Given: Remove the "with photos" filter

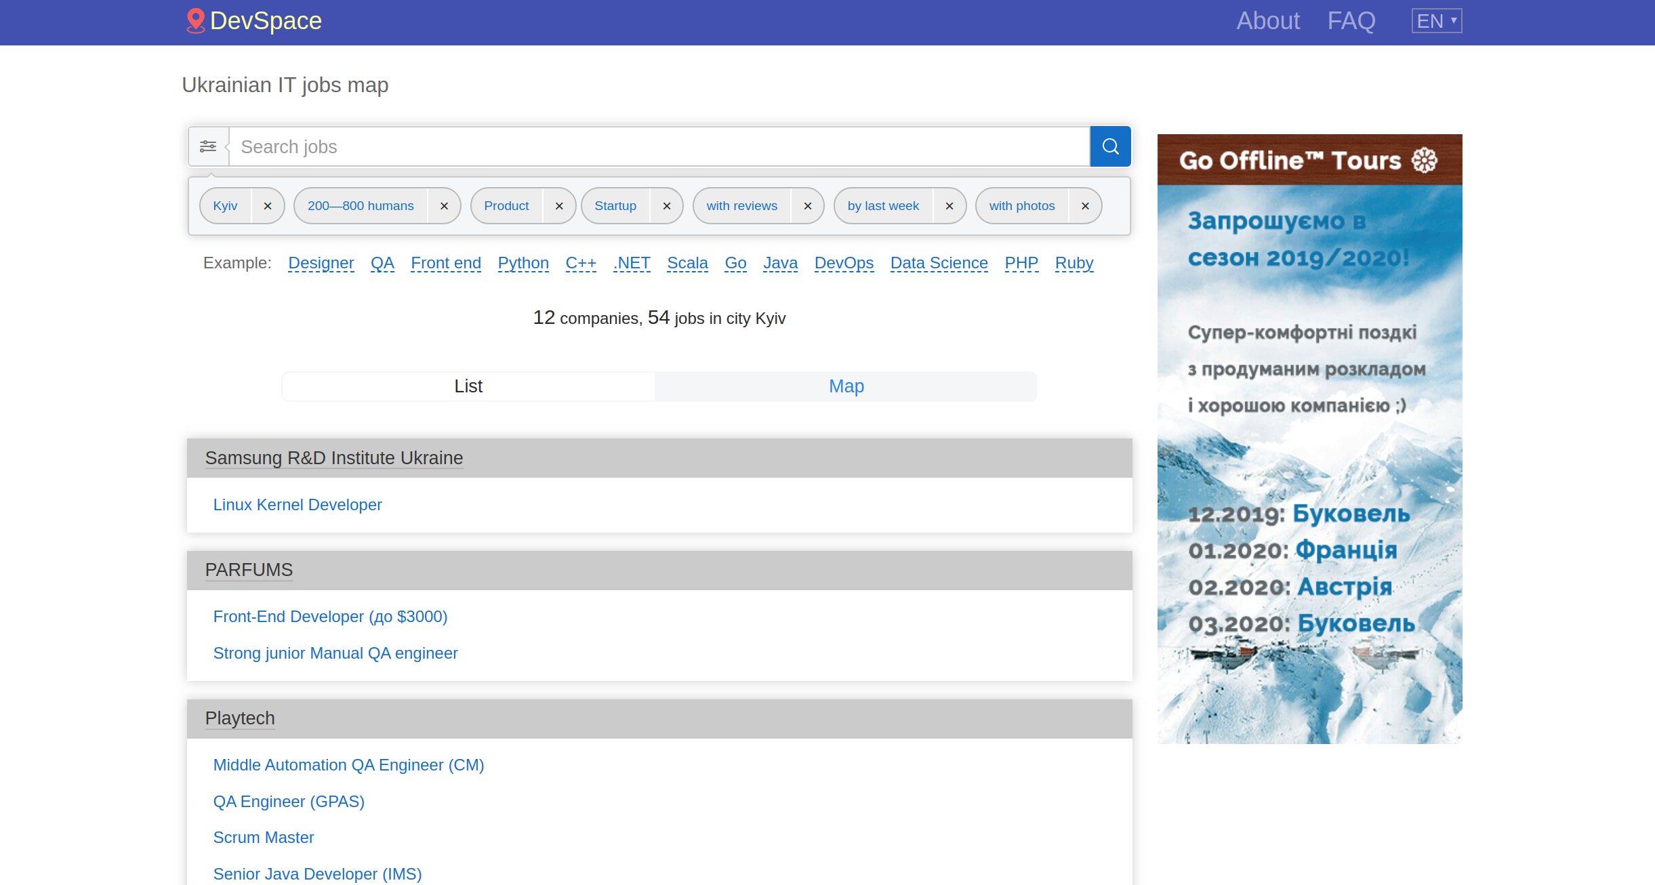Looking at the screenshot, I should (1084, 205).
